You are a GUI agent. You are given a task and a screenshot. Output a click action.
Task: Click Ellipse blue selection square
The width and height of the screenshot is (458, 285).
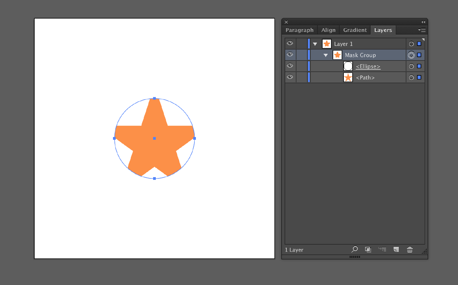[419, 66]
